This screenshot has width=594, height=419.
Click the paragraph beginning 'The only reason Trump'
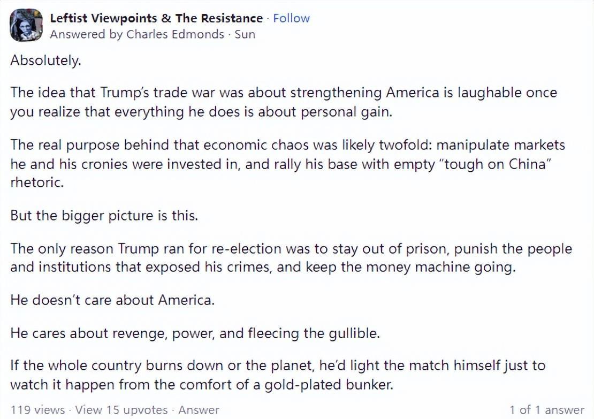coord(291,258)
